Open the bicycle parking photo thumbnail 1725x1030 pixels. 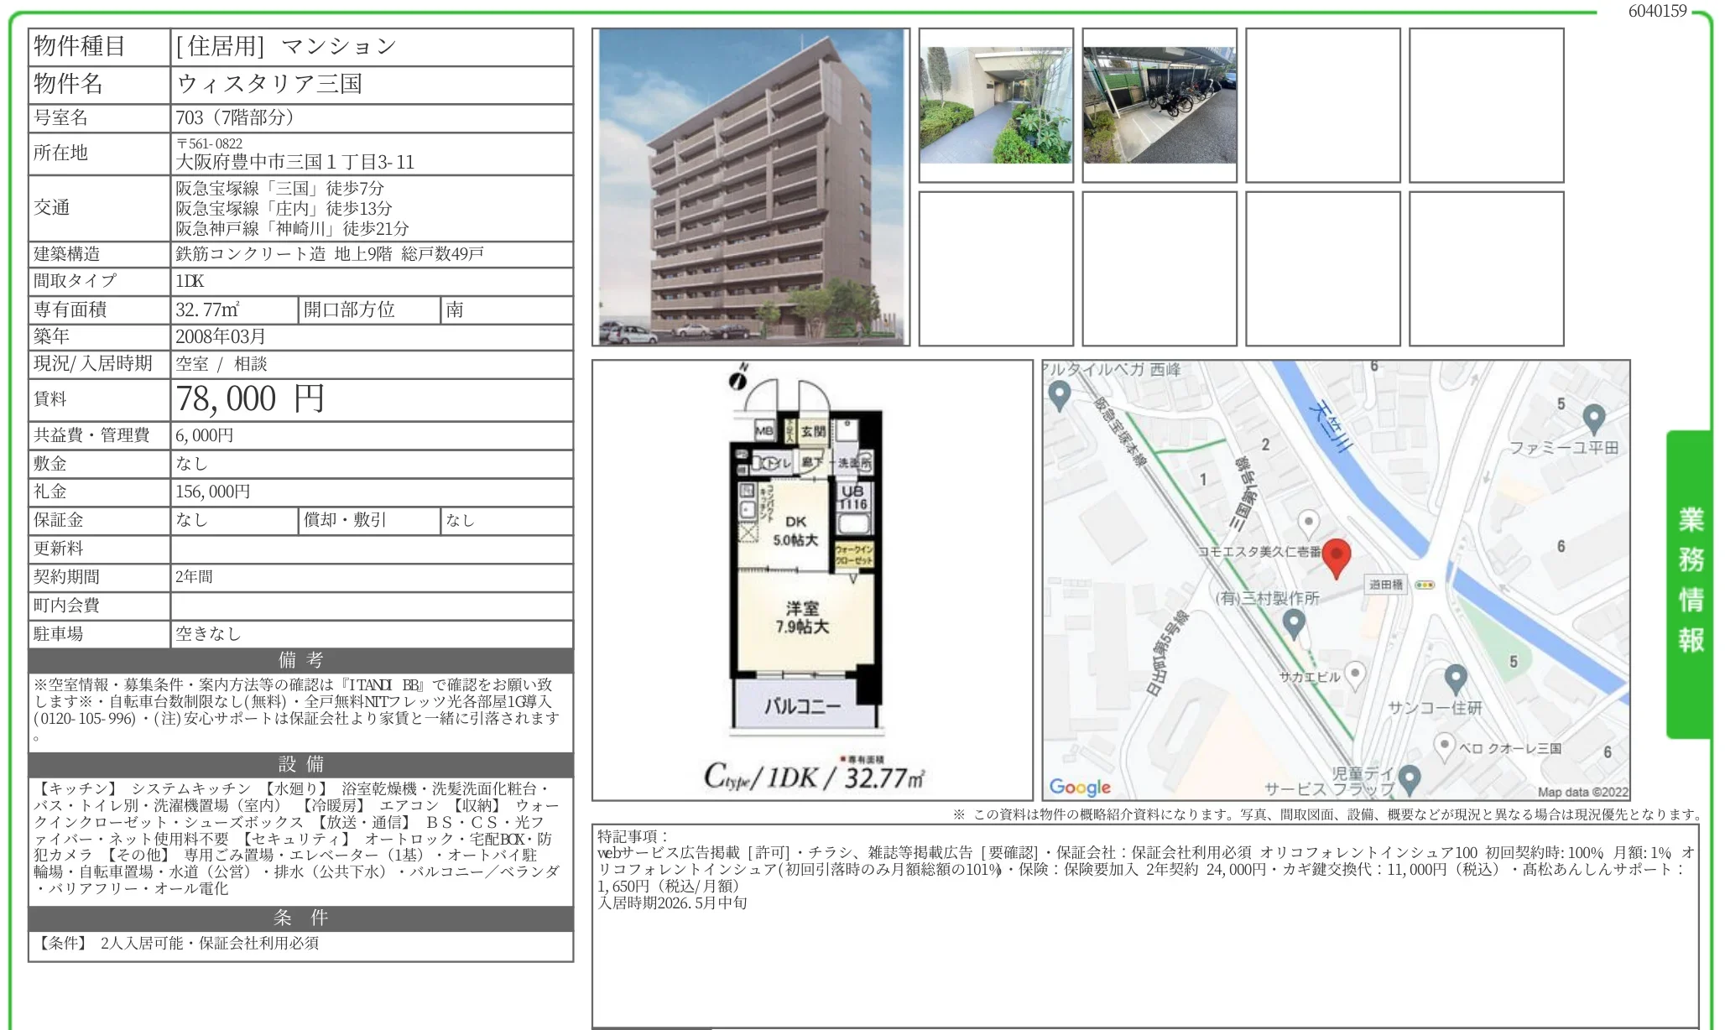point(1159,106)
